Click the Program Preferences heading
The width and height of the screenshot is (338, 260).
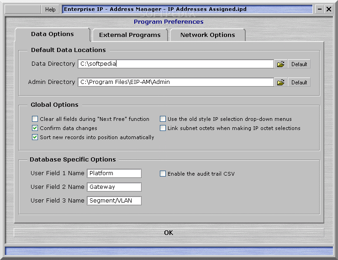click(x=169, y=22)
